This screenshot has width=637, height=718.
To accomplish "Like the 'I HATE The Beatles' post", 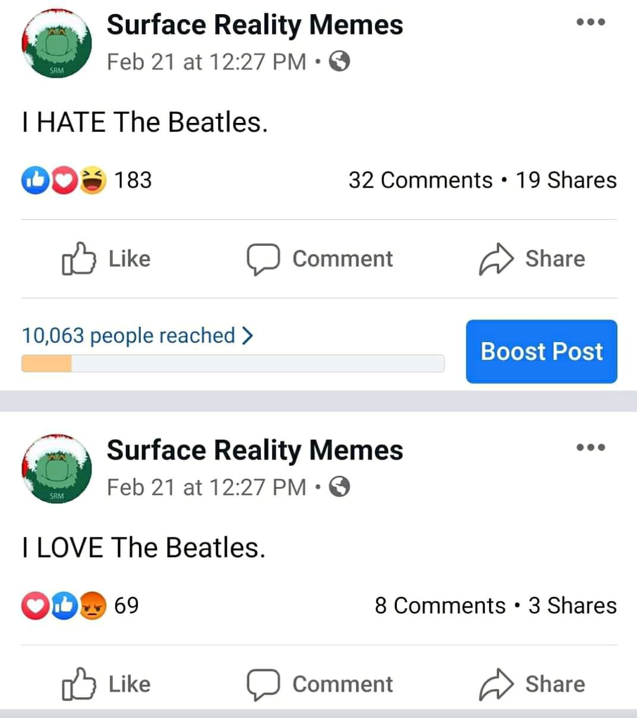I will click(x=106, y=259).
